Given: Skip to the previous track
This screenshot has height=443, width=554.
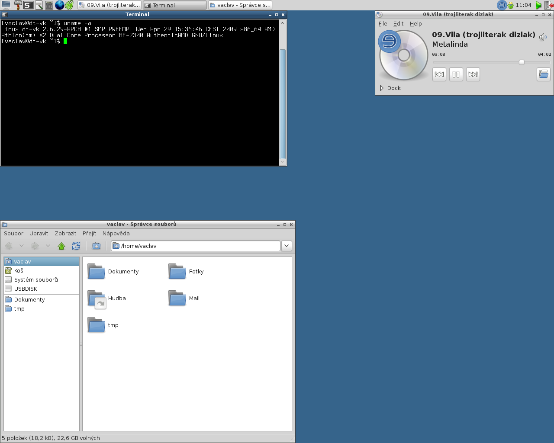Looking at the screenshot, I should point(439,74).
